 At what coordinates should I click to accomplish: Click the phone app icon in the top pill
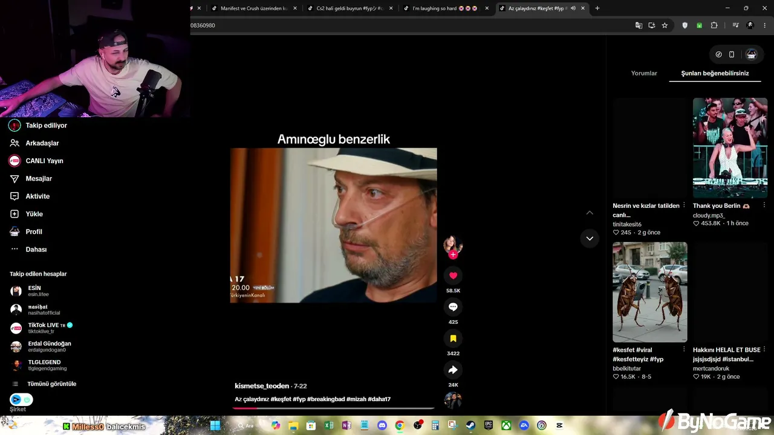732,54
